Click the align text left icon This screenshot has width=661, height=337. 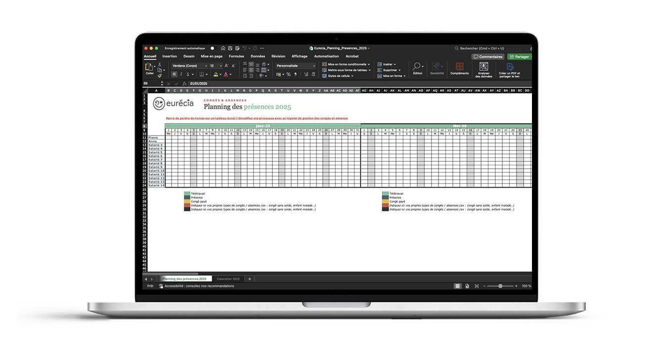click(245, 70)
